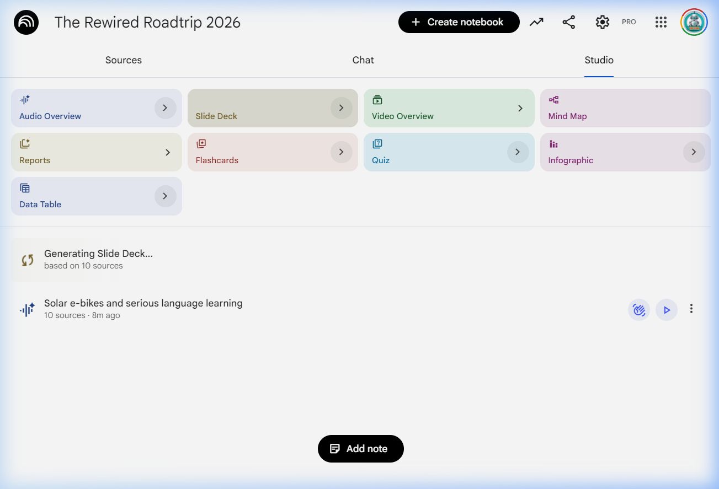Expand Data Table options chevron
Image resolution: width=719 pixels, height=489 pixels.
pos(165,196)
